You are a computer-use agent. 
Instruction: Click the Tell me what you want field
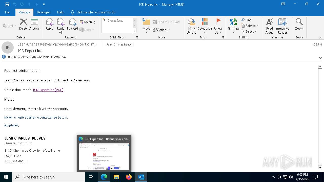click(96, 12)
